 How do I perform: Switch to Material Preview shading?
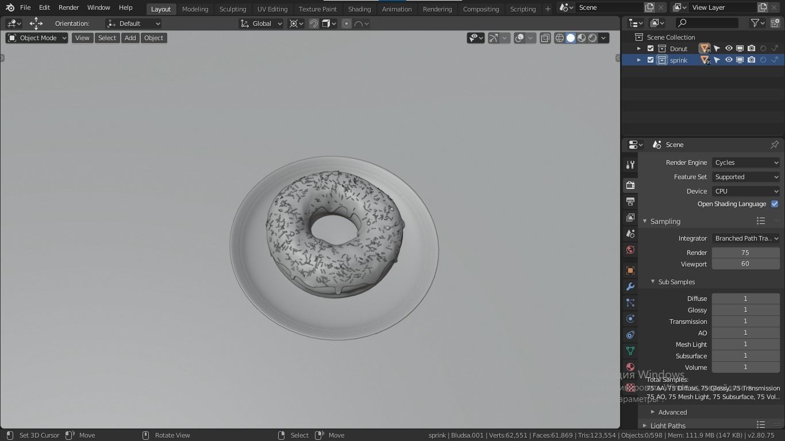[x=582, y=38]
